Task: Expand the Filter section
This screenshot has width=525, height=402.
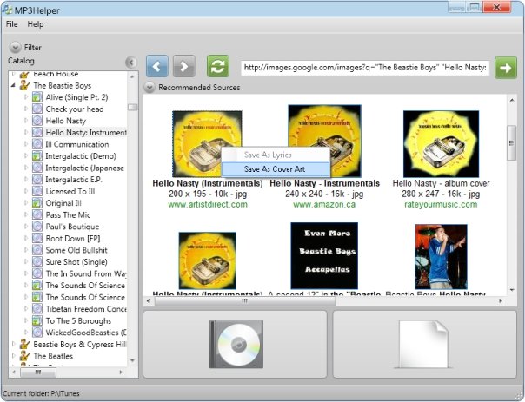Action: tap(15, 48)
